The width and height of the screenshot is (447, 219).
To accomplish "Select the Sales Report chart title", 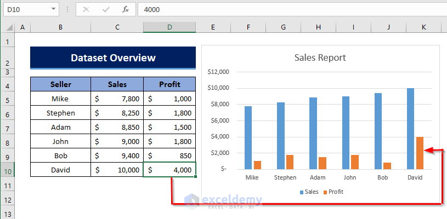I will coord(320,57).
